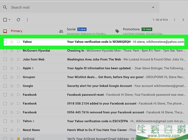
Task: Go to newer messages page
Action: pyautogui.click(x=175, y=20)
